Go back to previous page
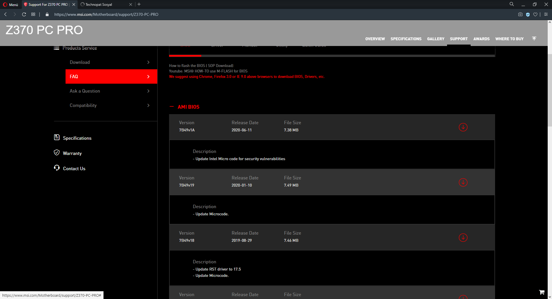The width and height of the screenshot is (552, 299). (x=5, y=14)
